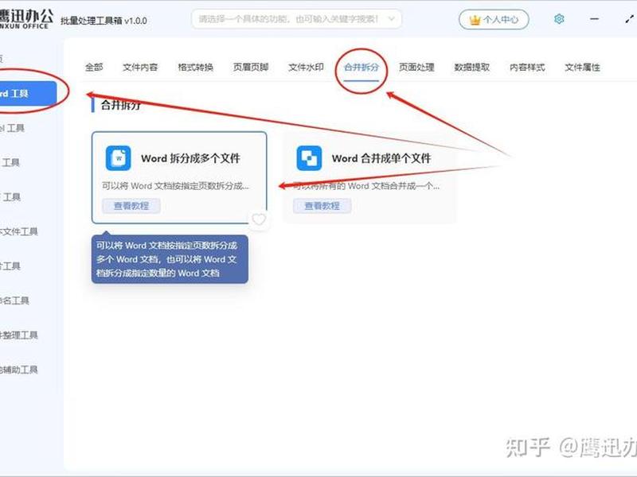The width and height of the screenshot is (637, 477).
Task: Focus the function keyword search field
Action: click(x=296, y=18)
